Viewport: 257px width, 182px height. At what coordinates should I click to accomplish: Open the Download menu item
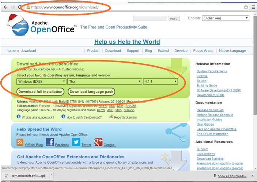coord(113,51)
